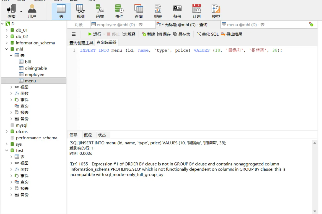Click the hamburger menu in query toolbar

74,34
